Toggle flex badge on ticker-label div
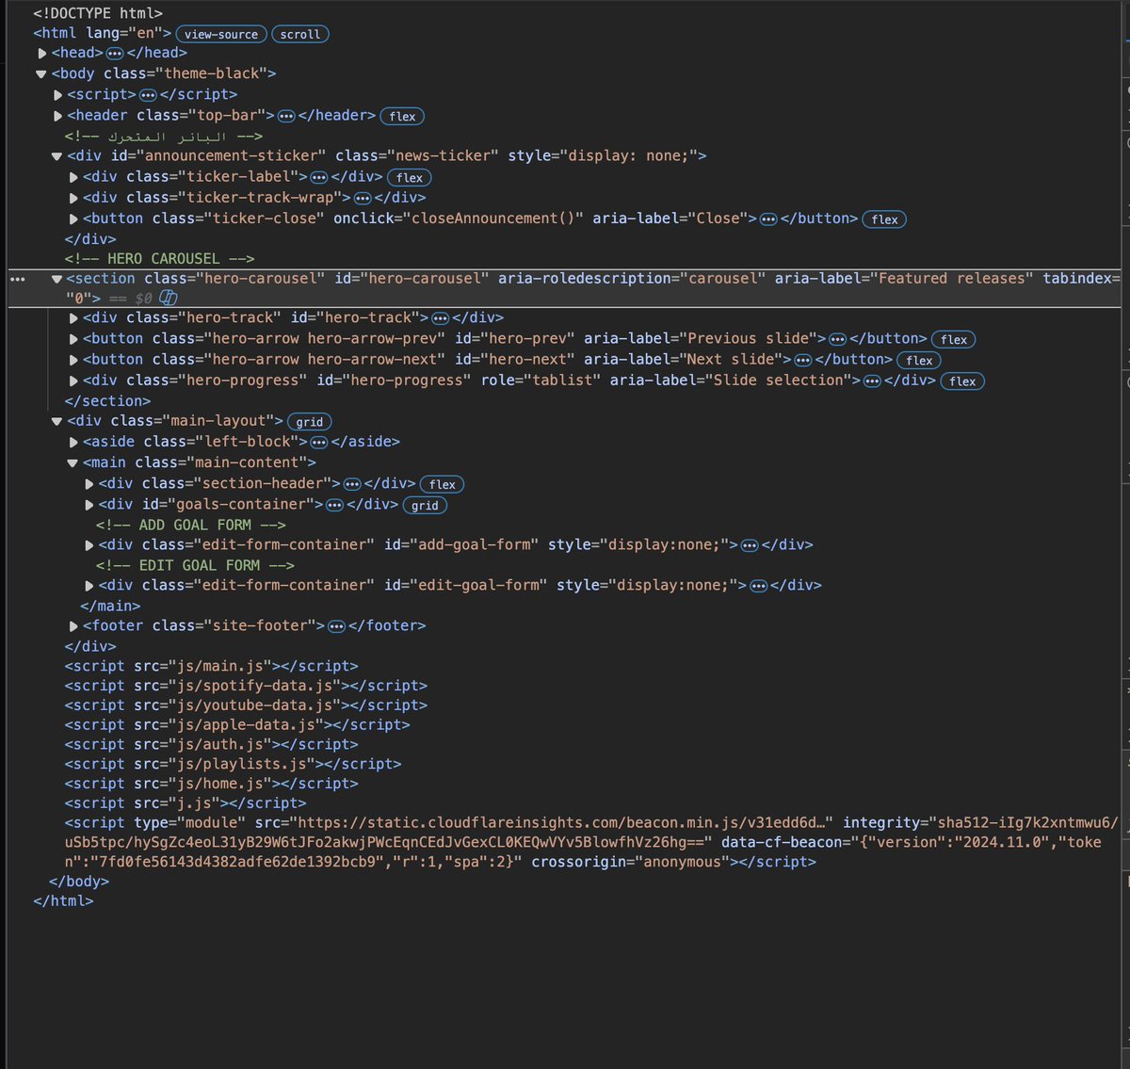Image resolution: width=1130 pixels, height=1069 pixels. [x=410, y=177]
